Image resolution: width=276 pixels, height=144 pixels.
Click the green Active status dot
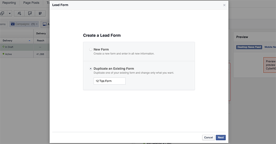pyautogui.click(x=3, y=54)
